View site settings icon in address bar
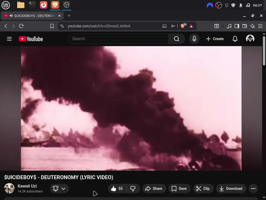 tap(62, 26)
